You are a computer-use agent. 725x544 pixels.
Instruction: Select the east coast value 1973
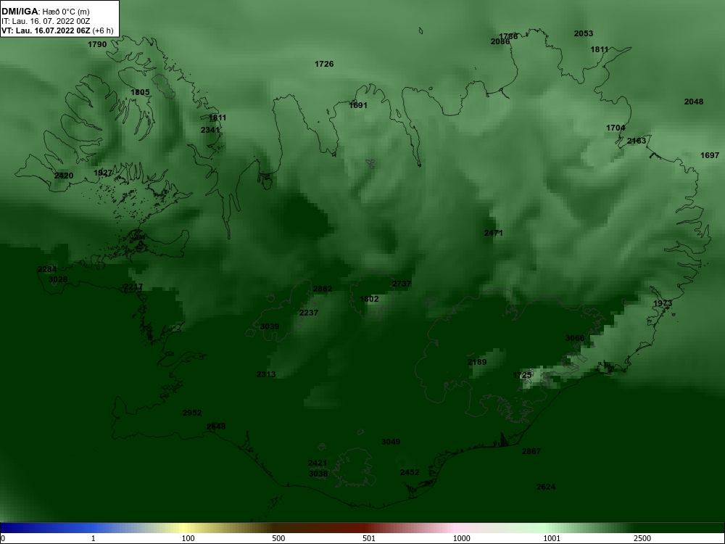pyautogui.click(x=663, y=303)
